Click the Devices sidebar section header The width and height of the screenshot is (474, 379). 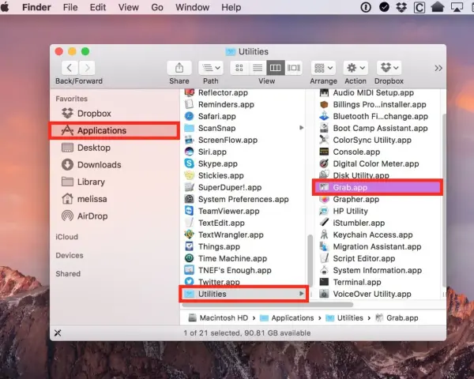coord(70,255)
